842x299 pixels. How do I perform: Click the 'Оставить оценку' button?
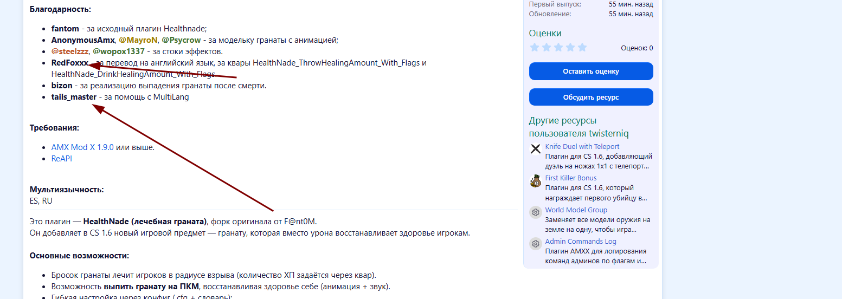point(591,71)
